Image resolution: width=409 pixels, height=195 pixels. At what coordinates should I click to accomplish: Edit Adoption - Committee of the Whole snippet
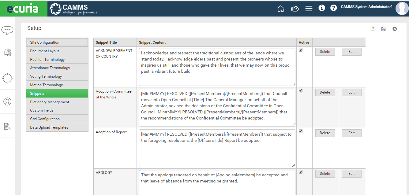(351, 92)
